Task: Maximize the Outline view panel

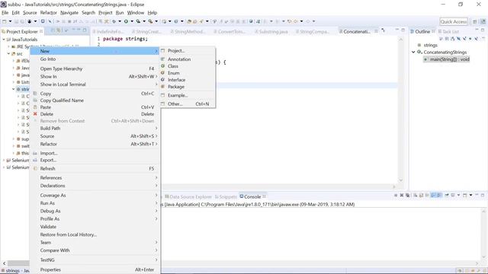Action: pos(483,30)
